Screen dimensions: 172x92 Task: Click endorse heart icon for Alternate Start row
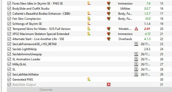(x=109, y=39)
